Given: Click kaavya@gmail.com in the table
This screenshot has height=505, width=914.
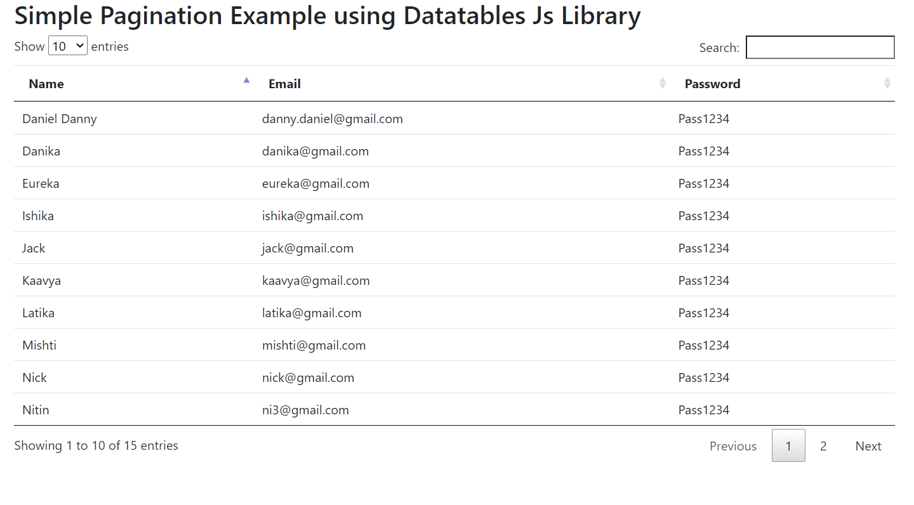Looking at the screenshot, I should point(315,280).
